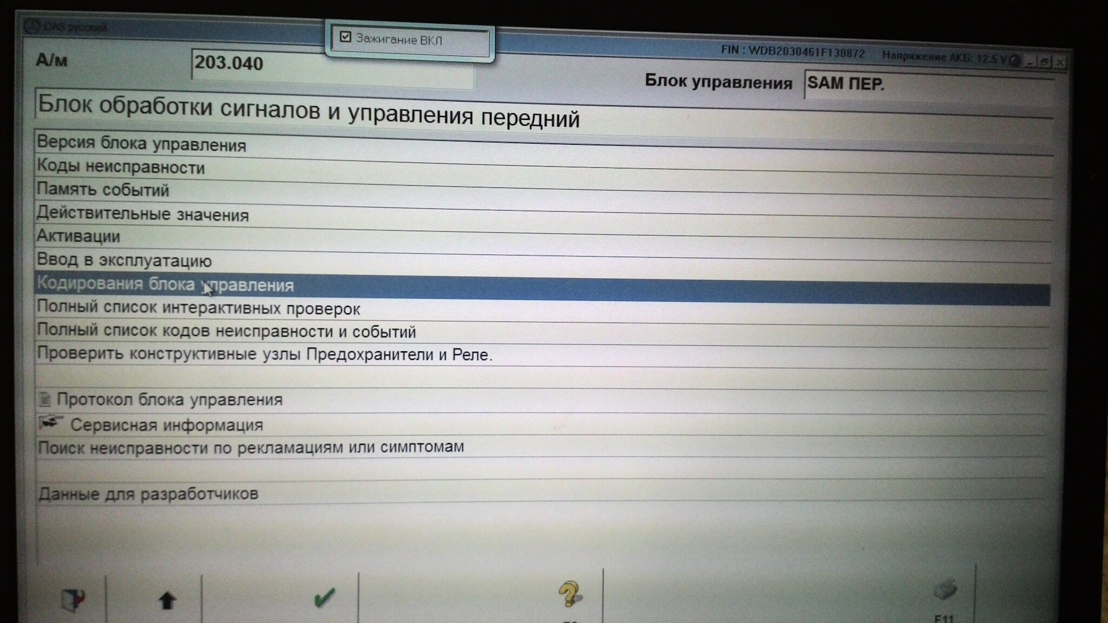Close the DAS window
This screenshot has width=1108, height=623.
coord(1060,62)
